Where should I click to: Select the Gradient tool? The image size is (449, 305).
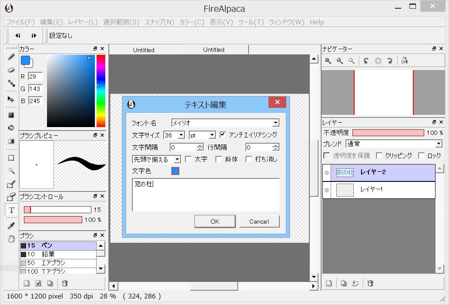point(11,141)
